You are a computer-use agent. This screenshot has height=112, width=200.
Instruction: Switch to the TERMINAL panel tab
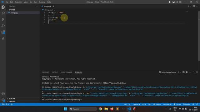click(x=78, y=72)
